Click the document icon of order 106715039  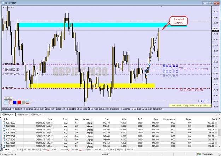pos(4,123)
